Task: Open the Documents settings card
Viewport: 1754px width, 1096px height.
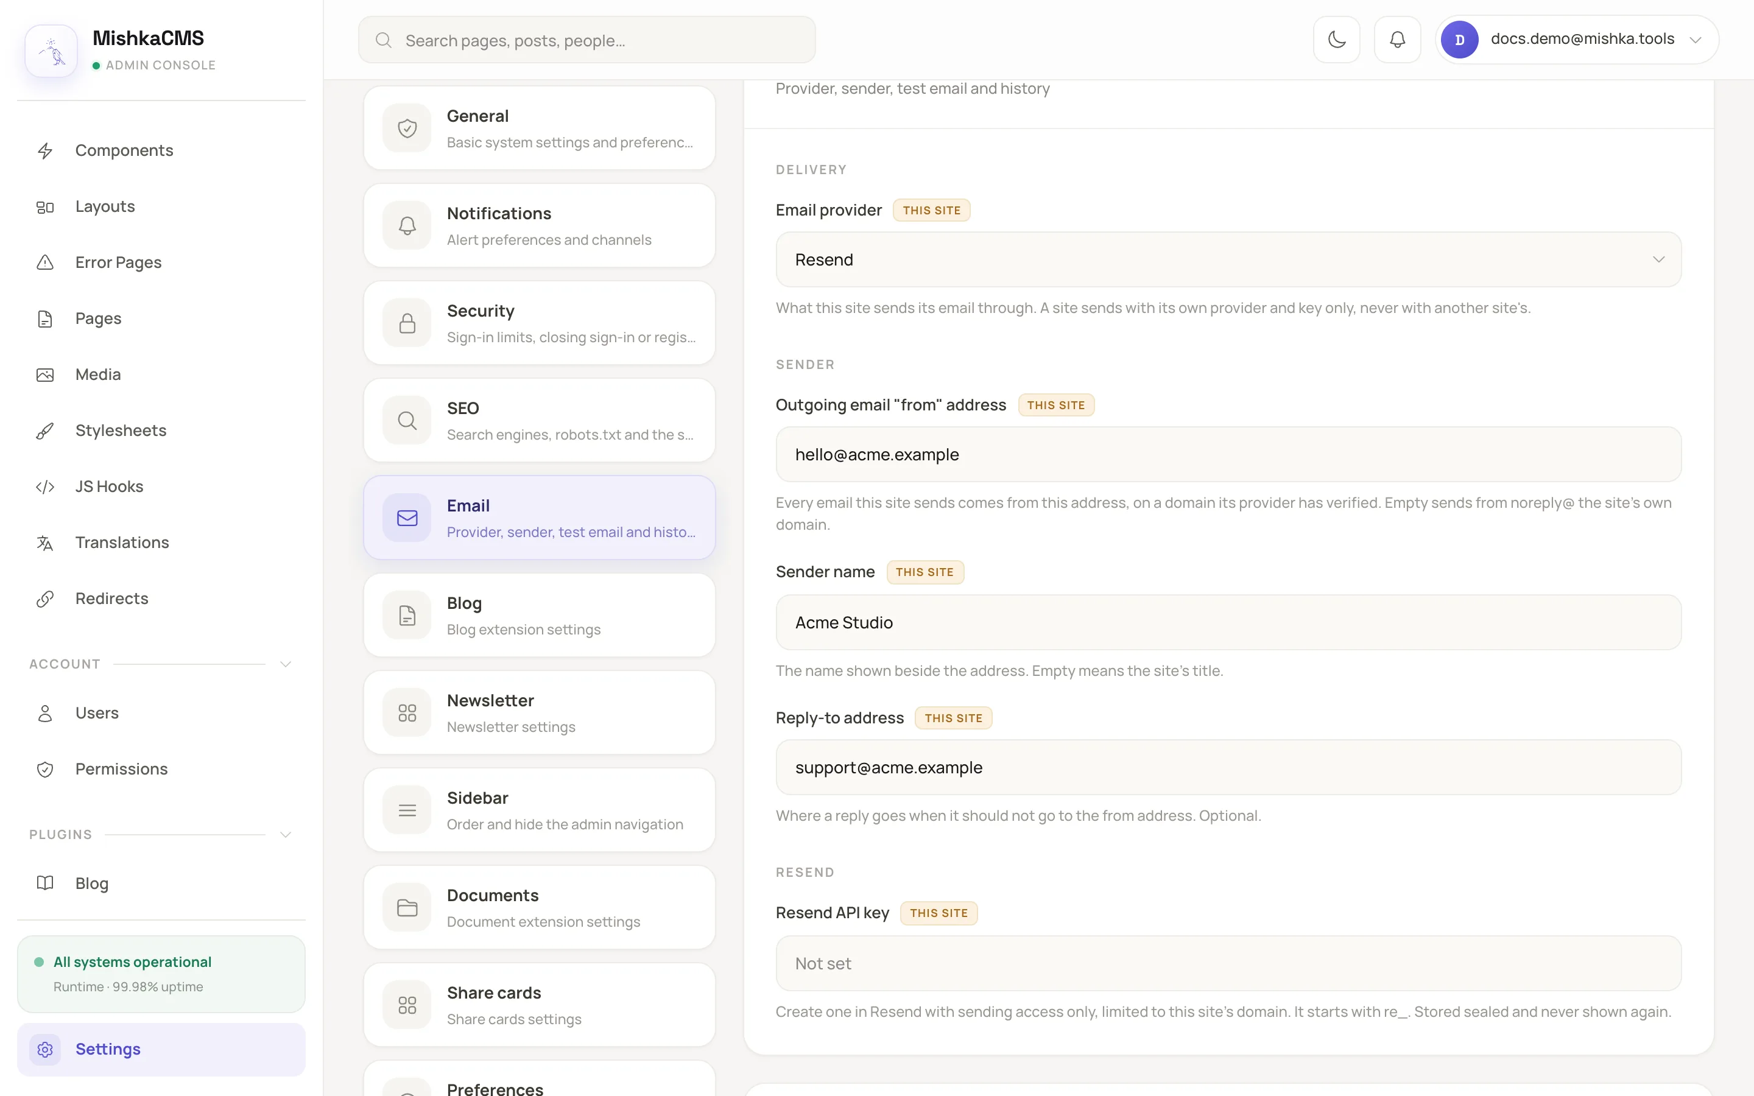Action: [x=539, y=907]
